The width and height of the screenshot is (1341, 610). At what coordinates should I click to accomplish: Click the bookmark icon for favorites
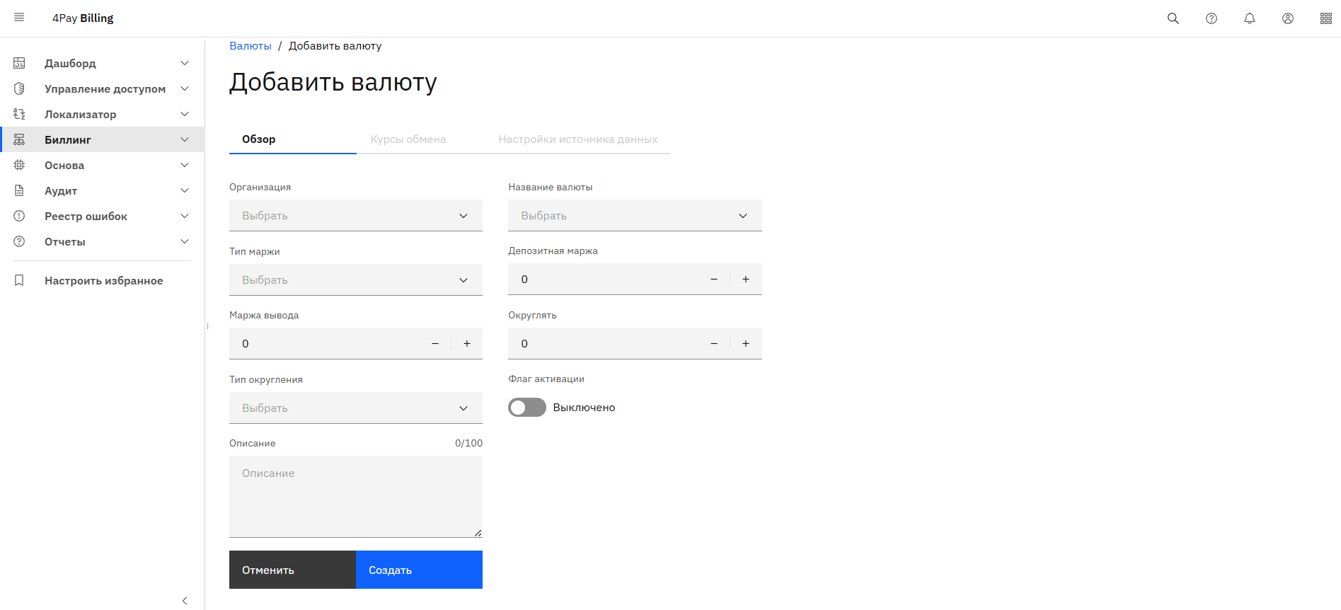[x=19, y=280]
